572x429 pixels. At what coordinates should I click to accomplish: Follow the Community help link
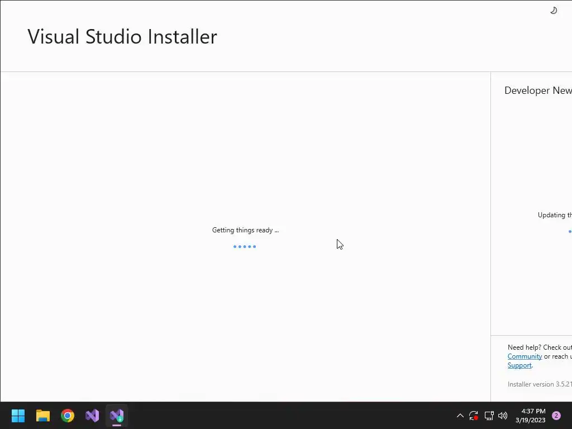point(525,356)
